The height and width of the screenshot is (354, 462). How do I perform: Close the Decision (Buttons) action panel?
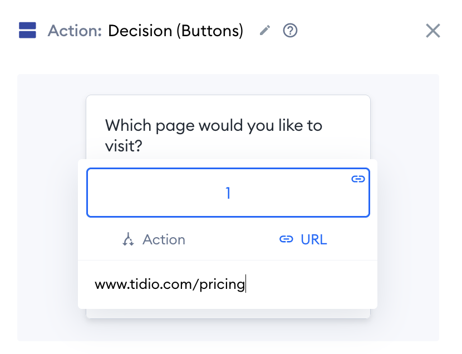(x=433, y=31)
